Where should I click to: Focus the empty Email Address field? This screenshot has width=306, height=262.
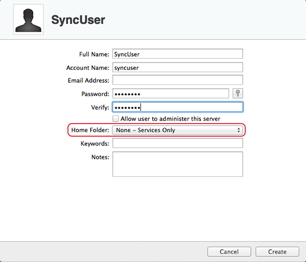[177, 80]
